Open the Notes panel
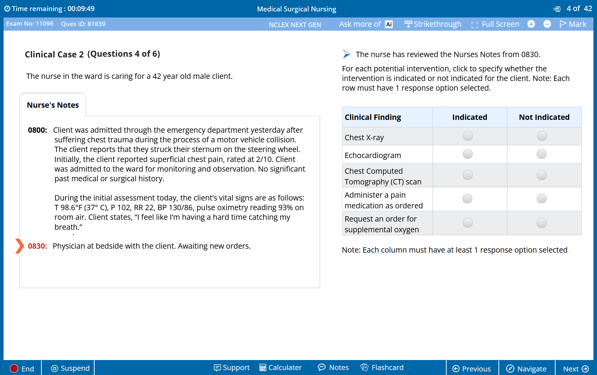 [333, 368]
